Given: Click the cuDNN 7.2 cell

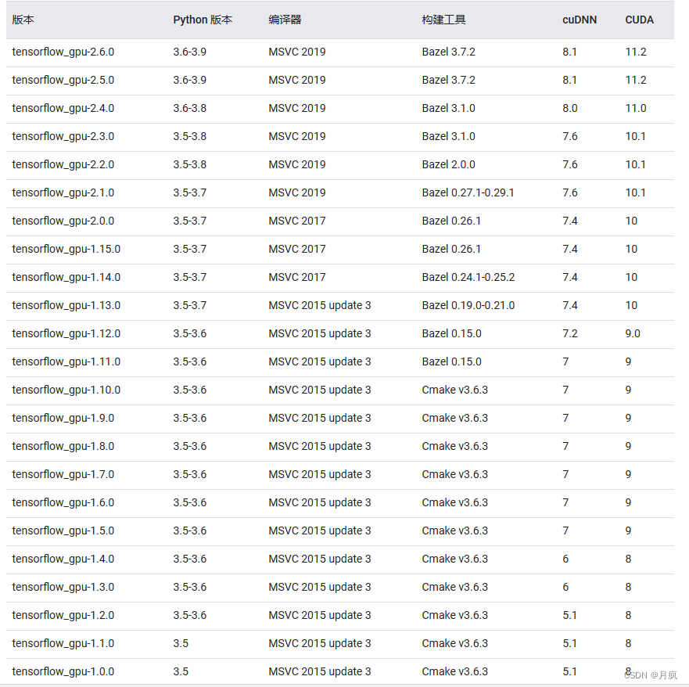Looking at the screenshot, I should 570,333.
